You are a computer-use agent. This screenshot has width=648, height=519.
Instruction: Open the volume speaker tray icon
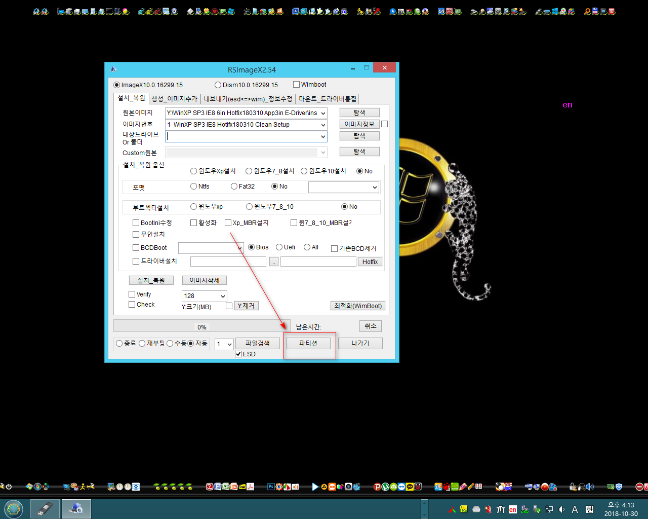click(562, 509)
